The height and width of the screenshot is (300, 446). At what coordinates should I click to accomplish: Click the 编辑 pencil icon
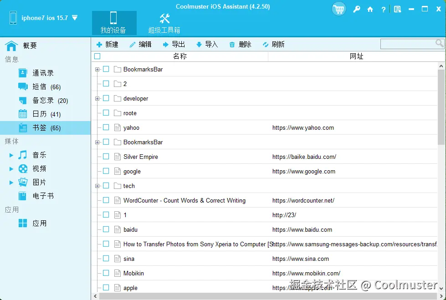pyautogui.click(x=132, y=45)
